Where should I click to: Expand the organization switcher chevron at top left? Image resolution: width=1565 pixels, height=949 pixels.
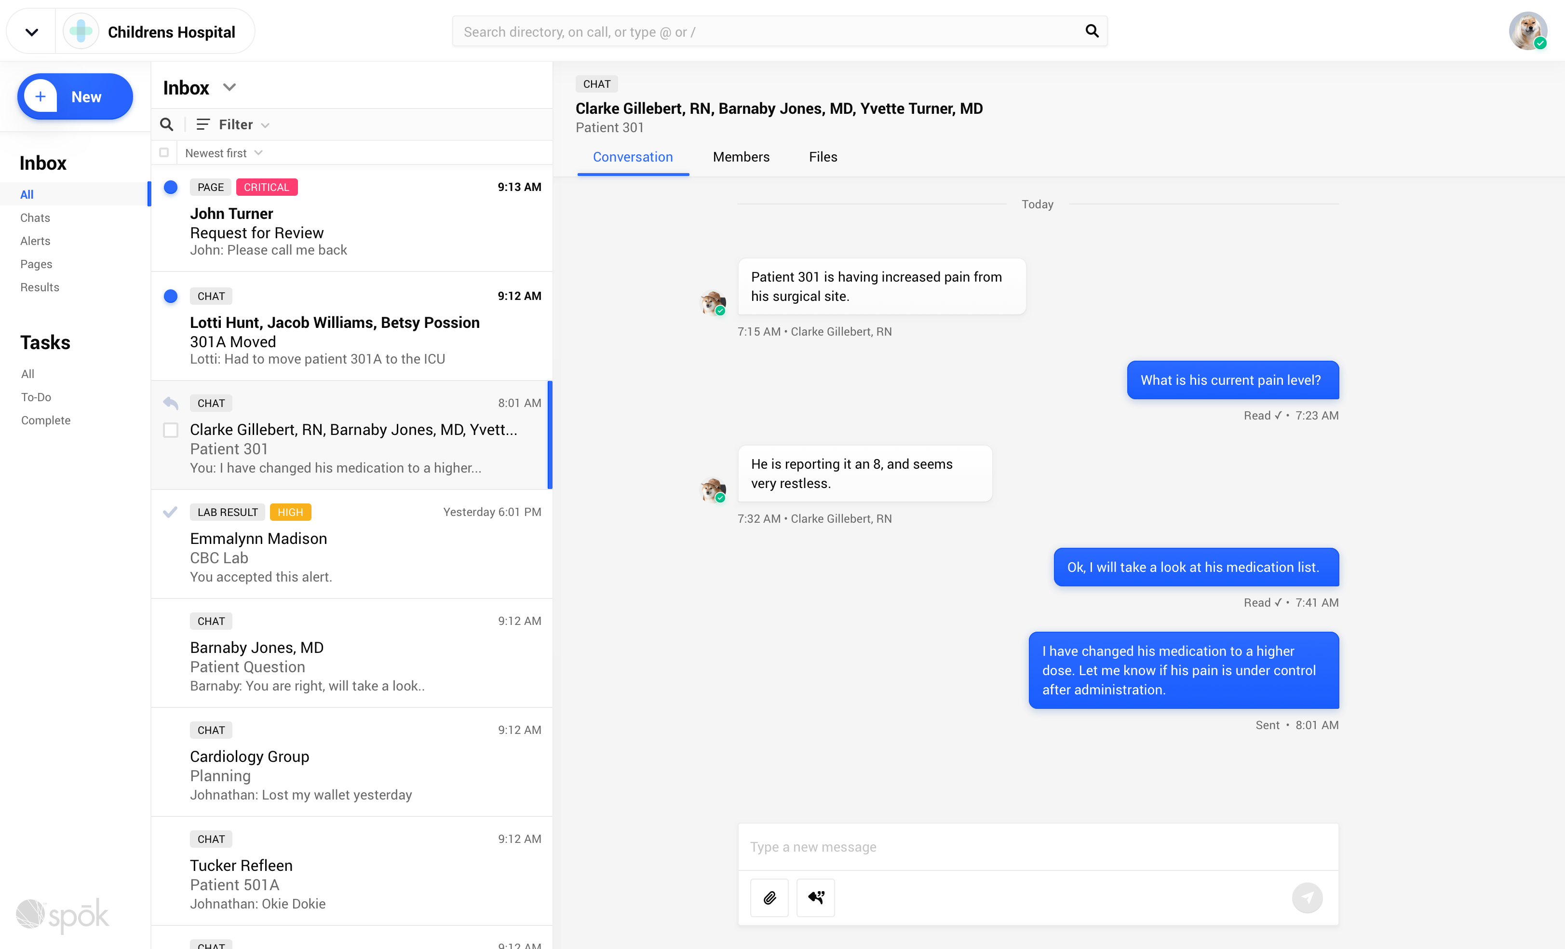31,32
